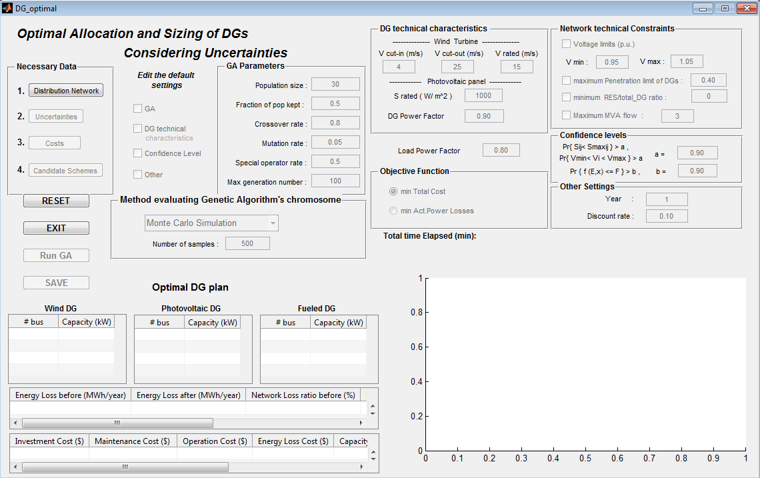Select the min Total Cost radio button
Screen dimensions: 760x478
coord(393,191)
